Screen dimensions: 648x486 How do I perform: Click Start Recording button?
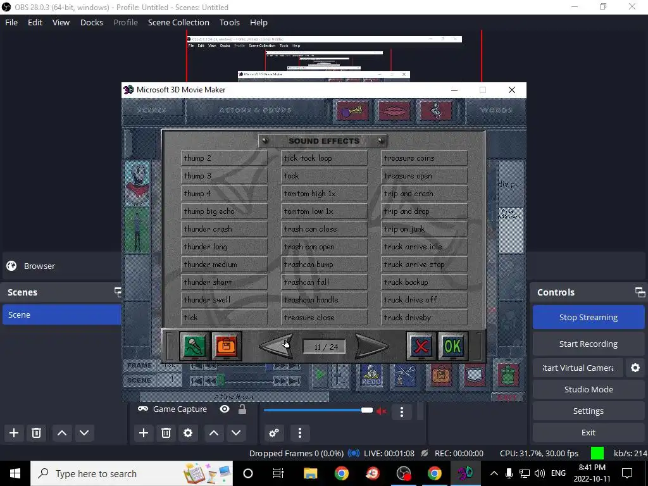(x=588, y=344)
